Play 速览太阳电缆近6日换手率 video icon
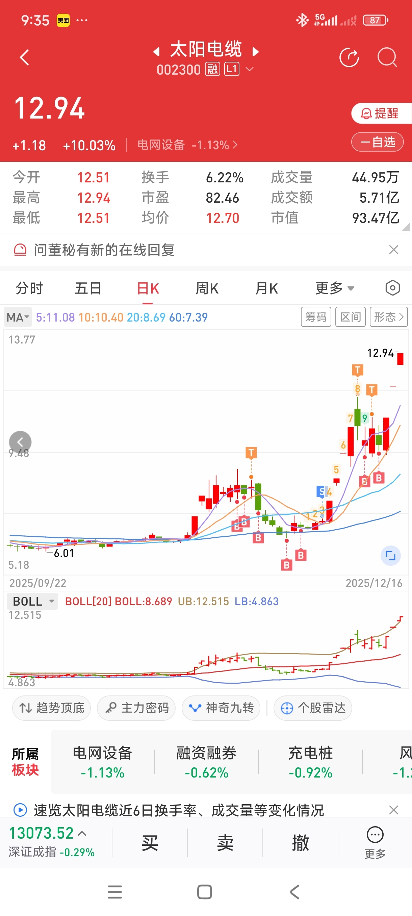Image resolution: width=412 pixels, height=916 pixels. (20, 810)
